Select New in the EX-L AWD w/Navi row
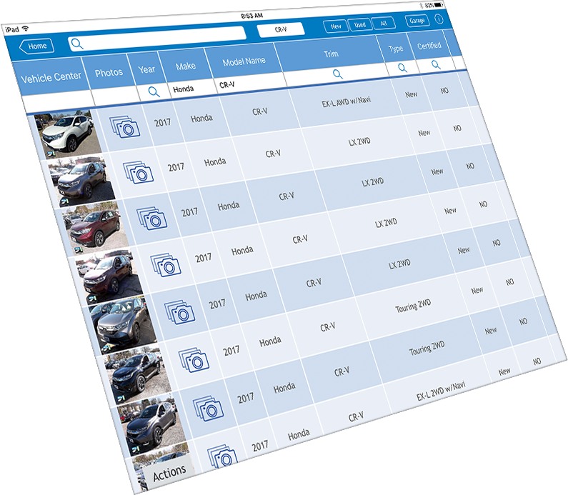The width and height of the screenshot is (568, 495). pos(411,94)
